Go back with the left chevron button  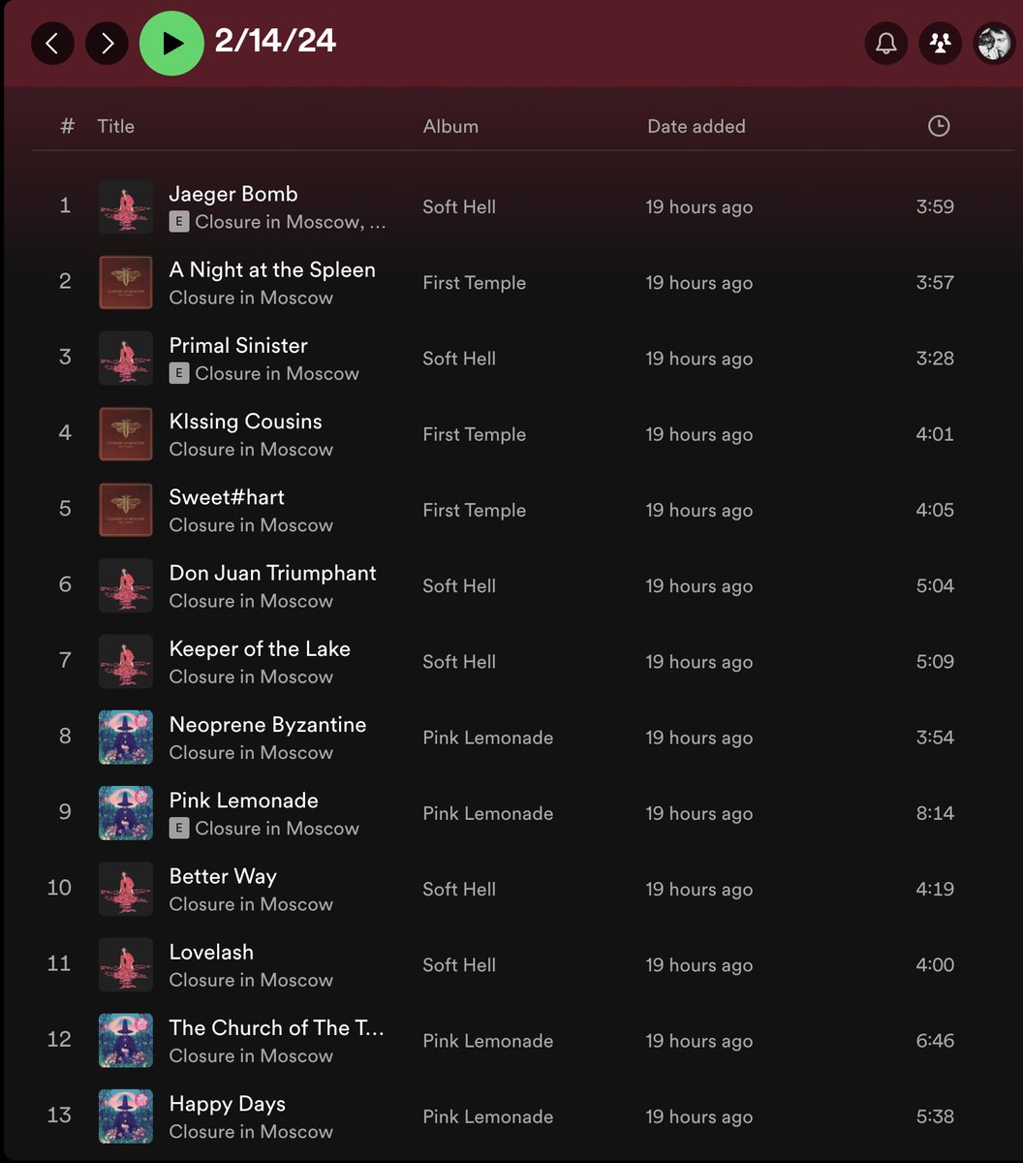click(x=52, y=43)
